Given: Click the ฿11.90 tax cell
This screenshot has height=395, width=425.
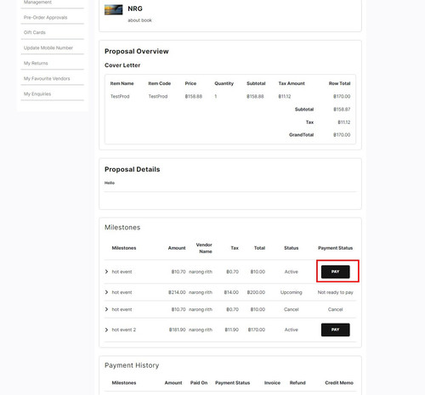Looking at the screenshot, I should pyautogui.click(x=231, y=330).
